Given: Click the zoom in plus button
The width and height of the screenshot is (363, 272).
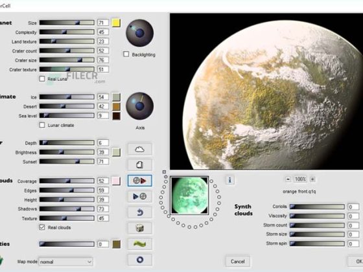Looking at the screenshot, I should point(312,179).
